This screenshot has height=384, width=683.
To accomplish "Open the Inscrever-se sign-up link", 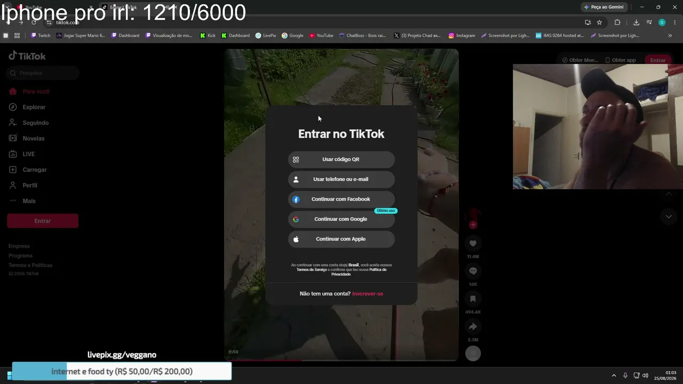I will 368,294.
